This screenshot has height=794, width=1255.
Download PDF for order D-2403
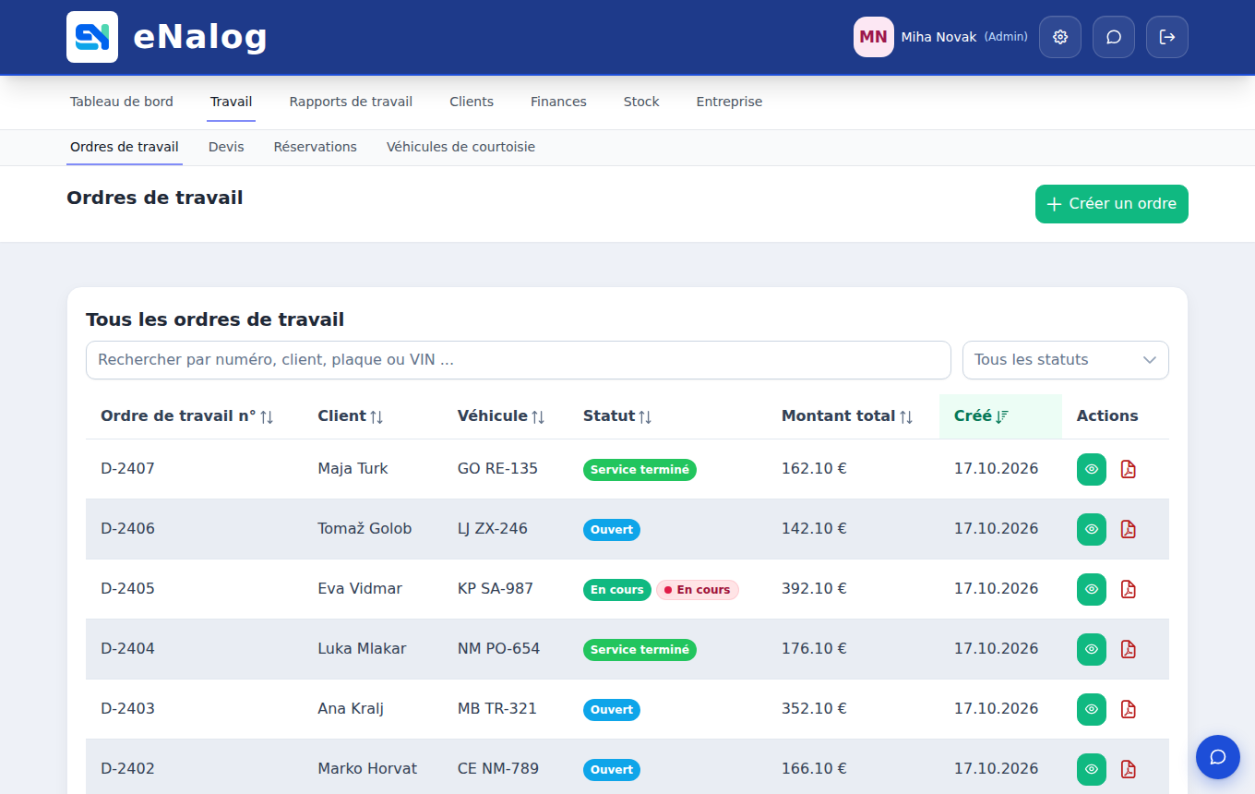tap(1128, 709)
